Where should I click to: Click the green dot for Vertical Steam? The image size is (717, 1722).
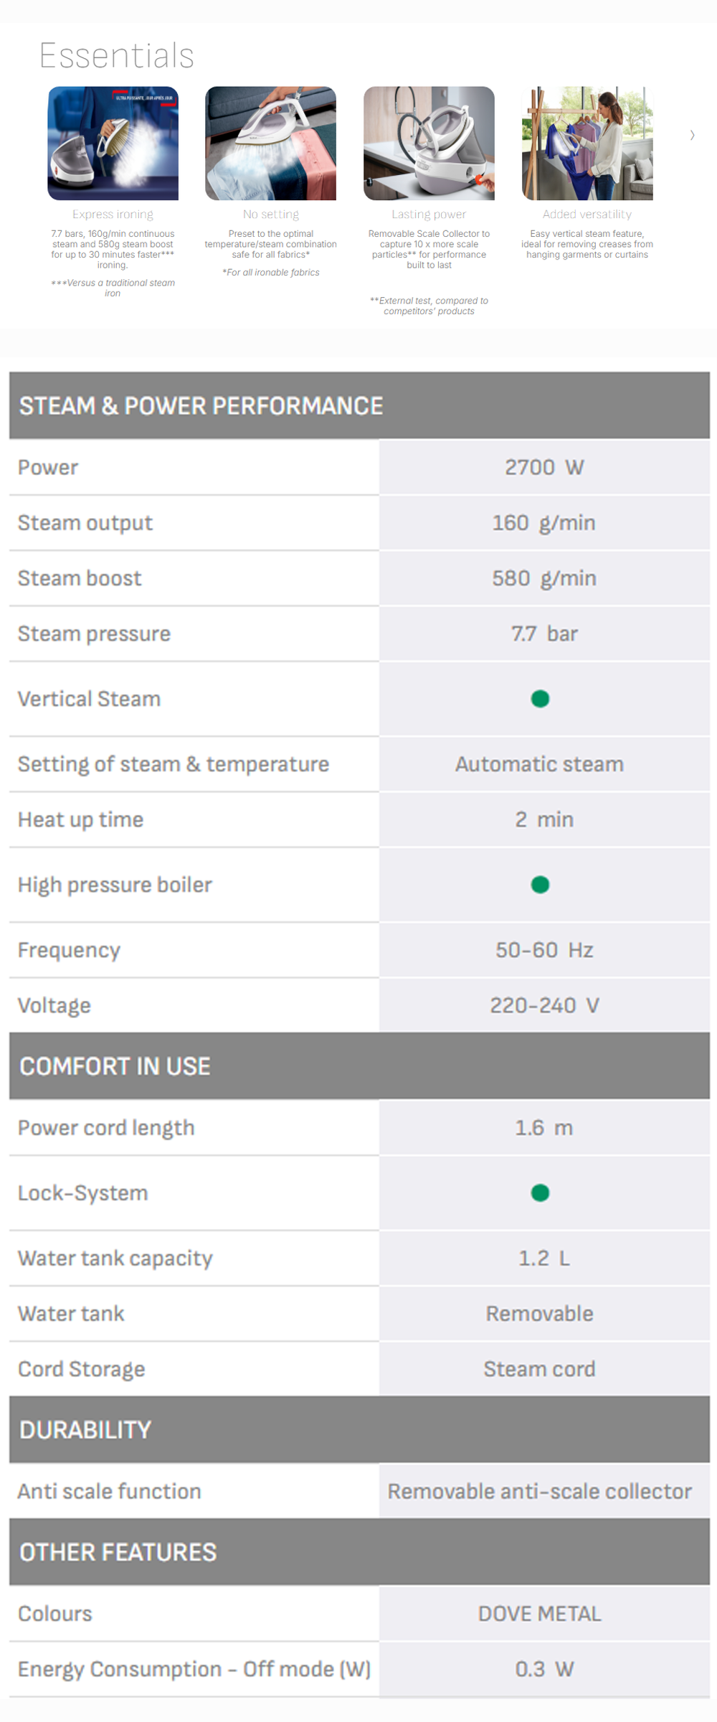tap(540, 699)
